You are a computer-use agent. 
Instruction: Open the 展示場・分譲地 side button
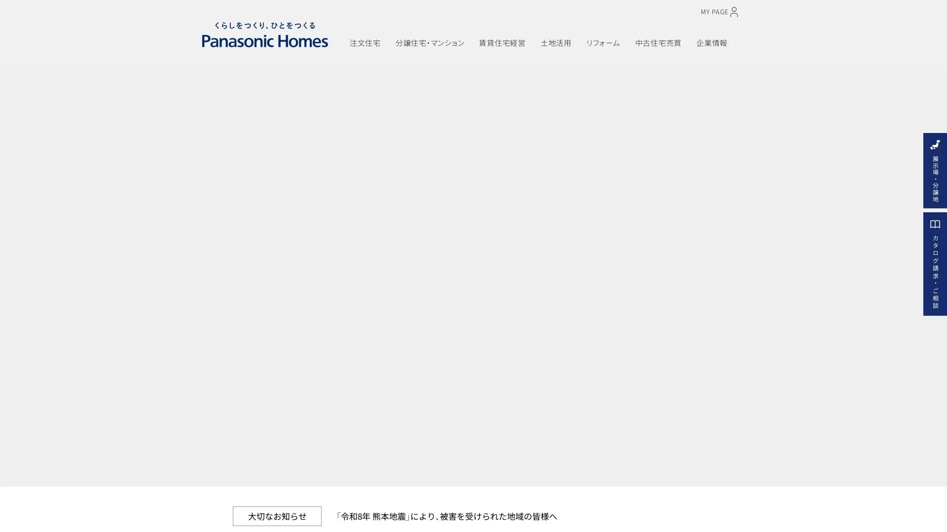coord(935,170)
